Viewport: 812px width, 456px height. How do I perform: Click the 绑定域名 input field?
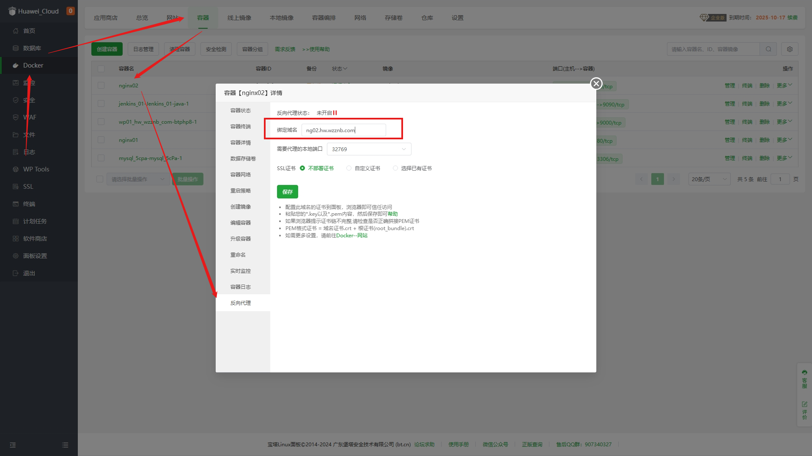tap(344, 130)
